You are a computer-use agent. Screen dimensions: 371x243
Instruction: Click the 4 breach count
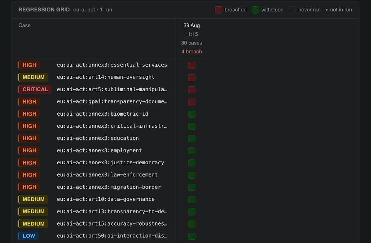coord(192,52)
